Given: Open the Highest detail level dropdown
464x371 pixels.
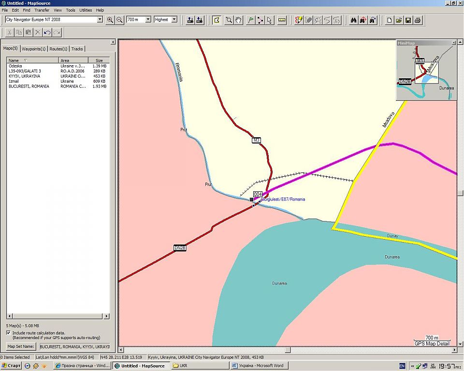Looking at the screenshot, I should [x=174, y=20].
